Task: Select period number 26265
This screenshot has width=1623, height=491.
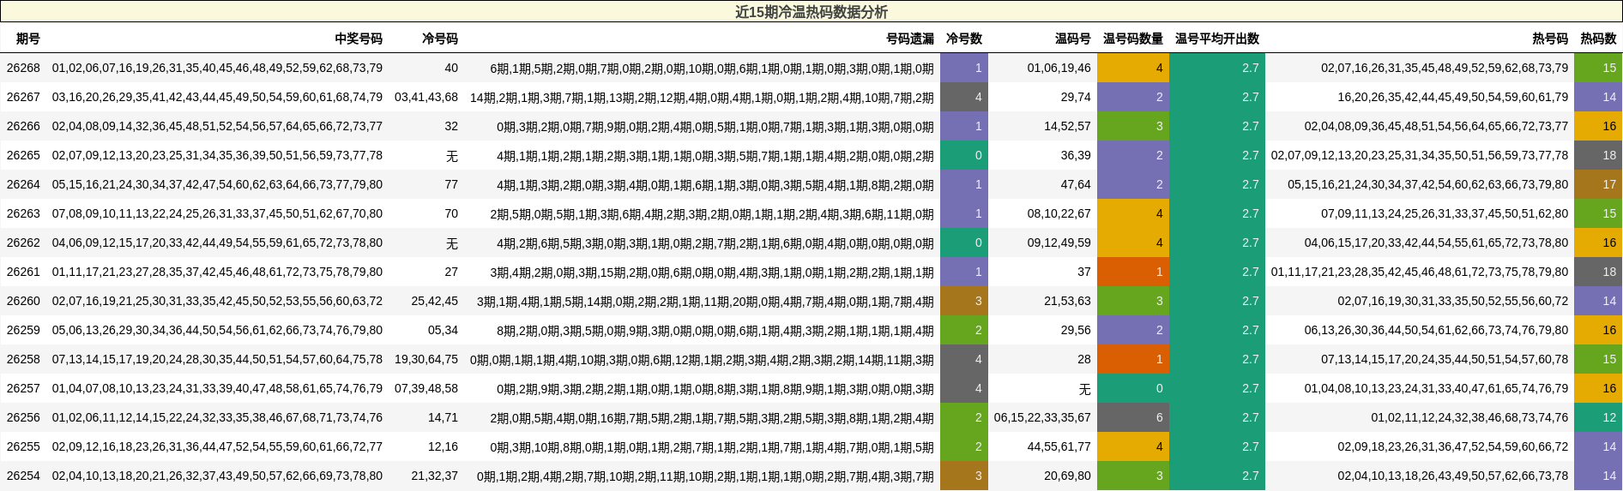Action: point(23,155)
